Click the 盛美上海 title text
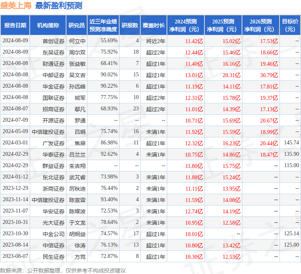 point(16,5)
